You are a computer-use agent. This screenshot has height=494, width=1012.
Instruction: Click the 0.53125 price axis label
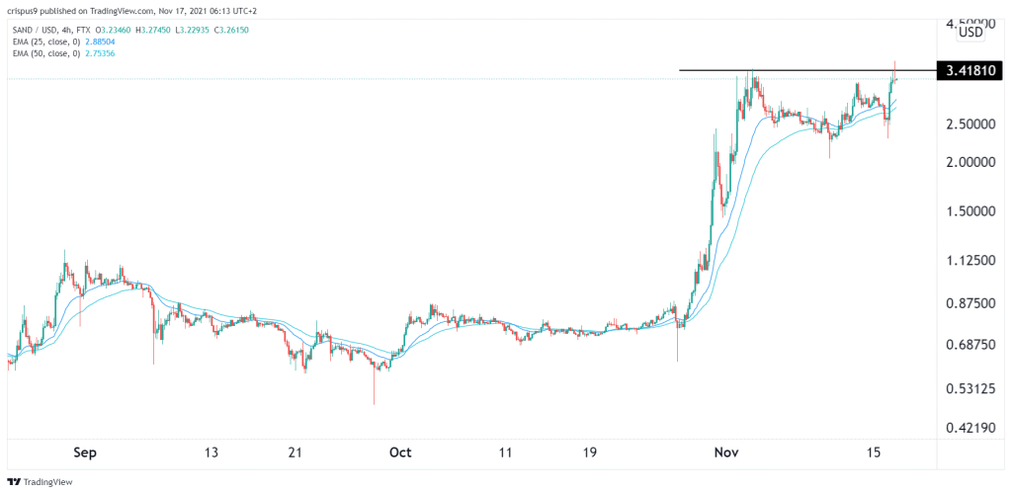click(x=971, y=389)
